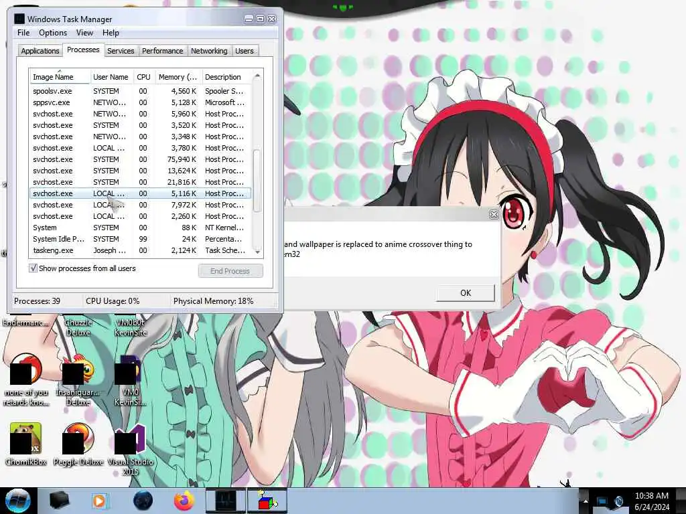Open the top VM0801 KevinSite desktop shortcut
The width and height of the screenshot is (686, 514).
[131, 327]
